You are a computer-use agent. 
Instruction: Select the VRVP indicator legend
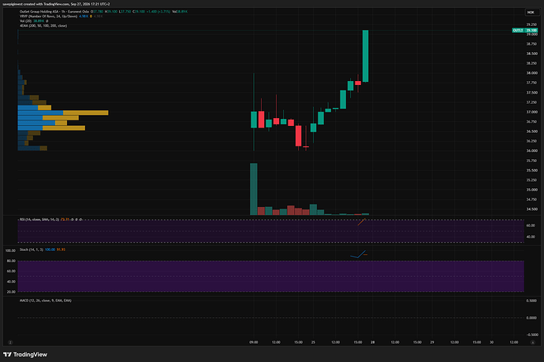pyautogui.click(x=48, y=17)
